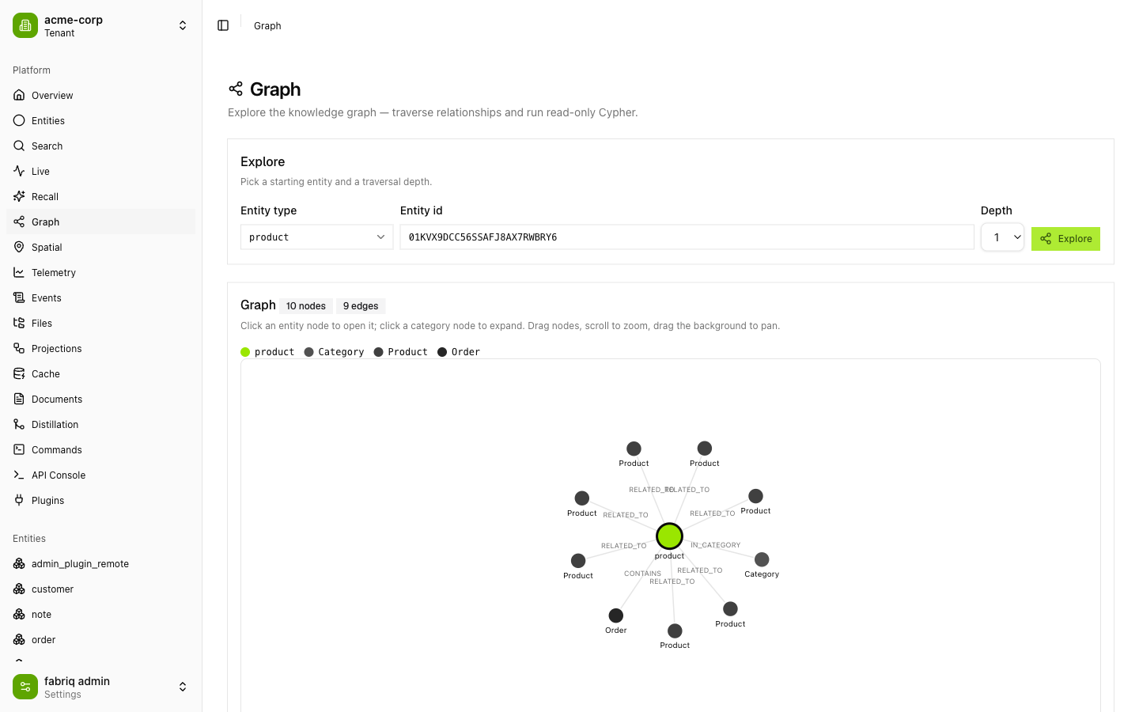Expand the acme-corp tenant switcher
1139x712 pixels.
pyautogui.click(x=183, y=25)
